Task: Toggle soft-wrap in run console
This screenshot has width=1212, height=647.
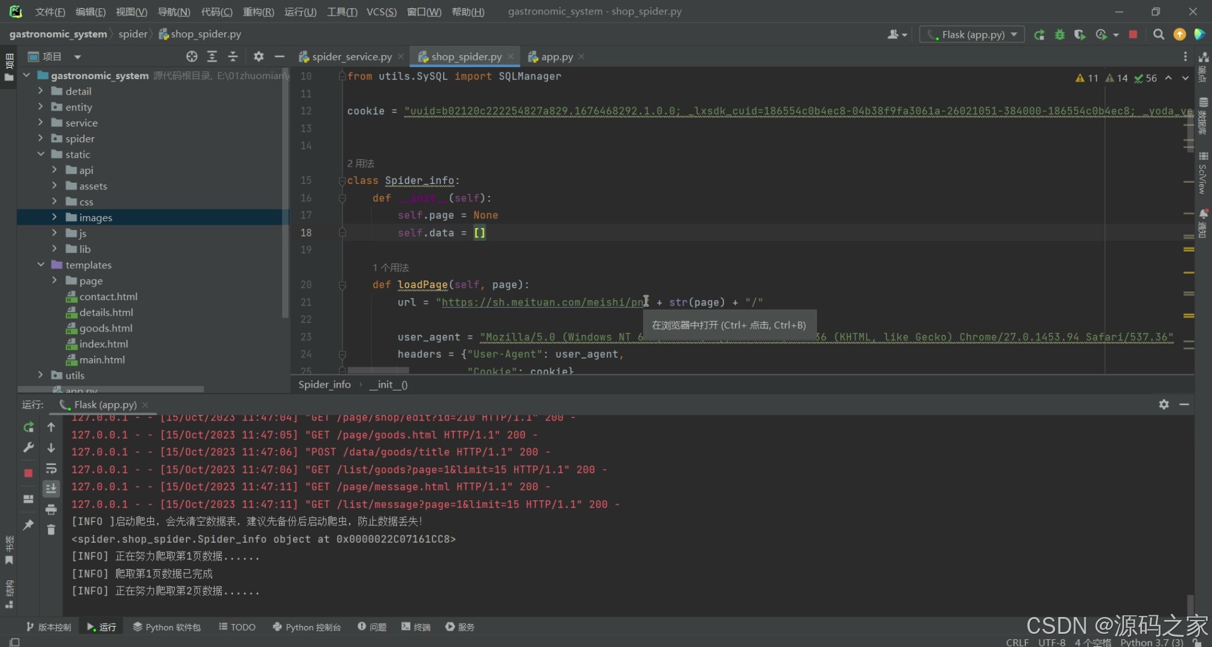Action: click(x=51, y=468)
